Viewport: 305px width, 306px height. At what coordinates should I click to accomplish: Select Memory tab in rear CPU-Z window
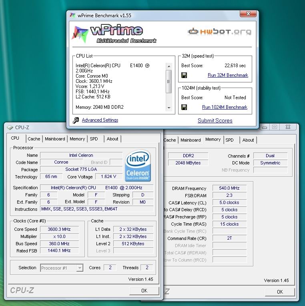[x=213, y=139]
